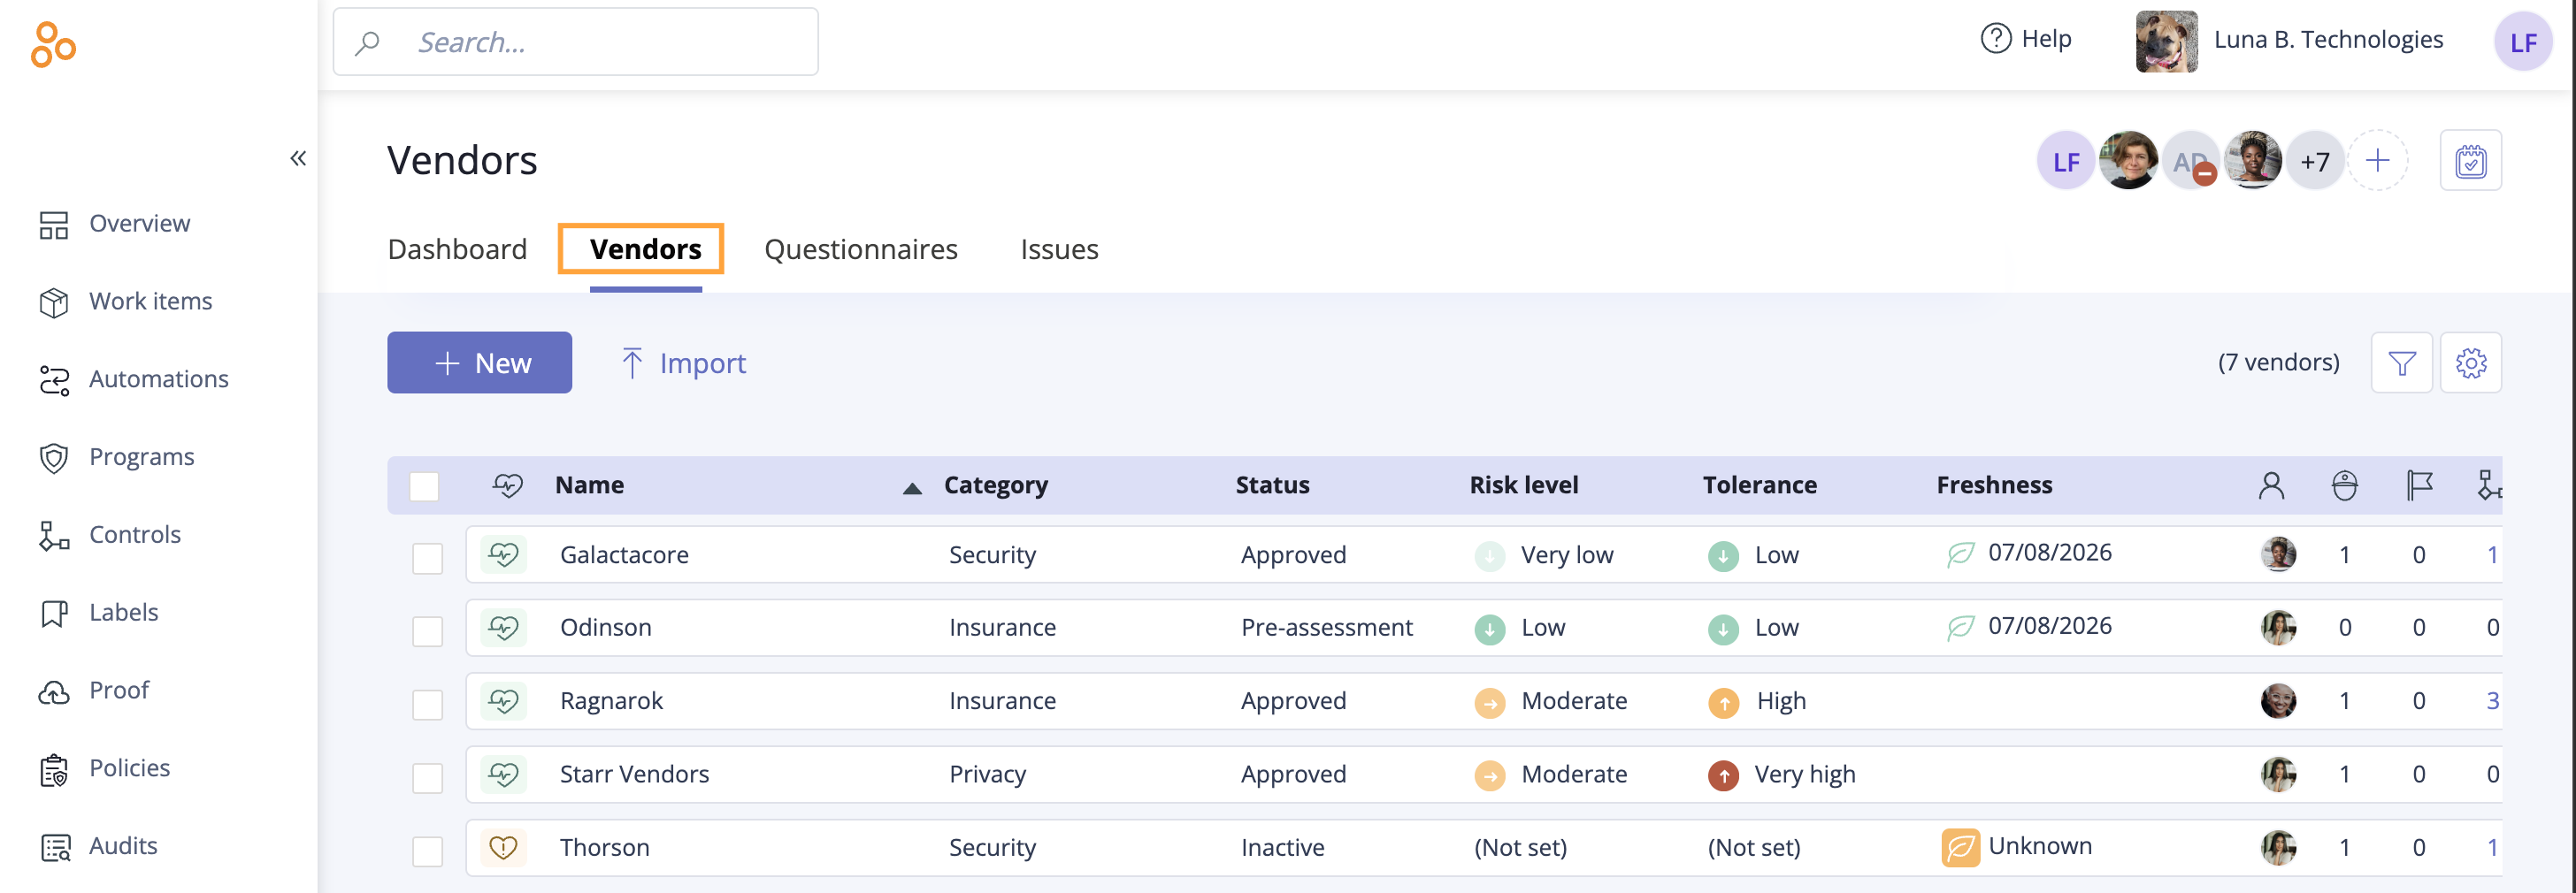Open Proof section

click(x=118, y=690)
